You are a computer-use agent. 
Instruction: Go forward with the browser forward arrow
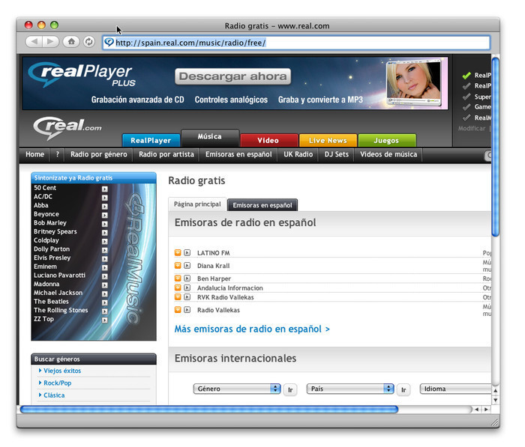coord(50,42)
